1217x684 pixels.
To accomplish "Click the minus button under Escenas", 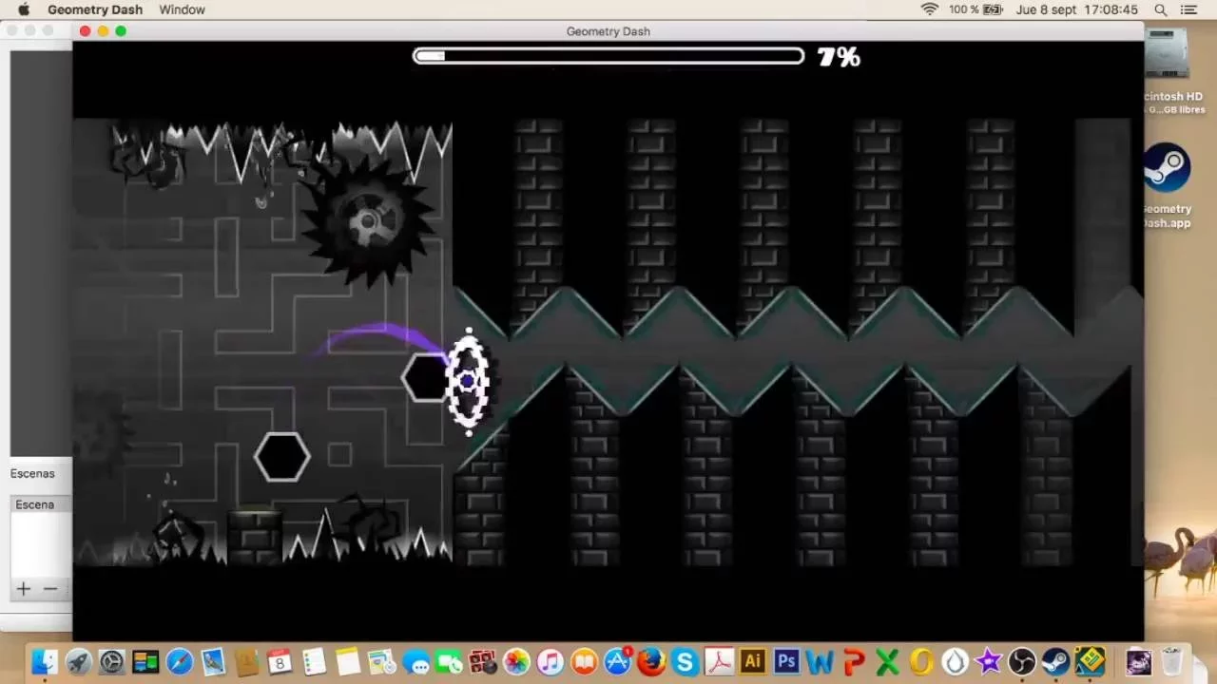I will (x=50, y=589).
